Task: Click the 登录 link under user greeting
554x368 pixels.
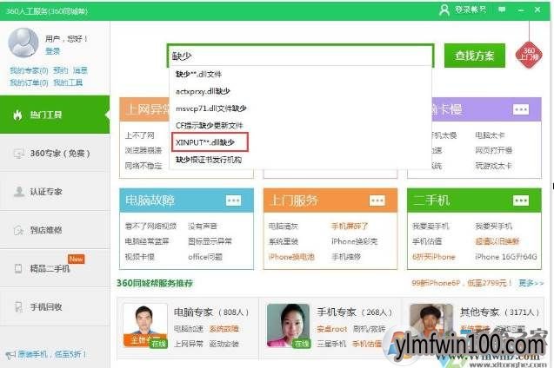Action: tap(53, 51)
